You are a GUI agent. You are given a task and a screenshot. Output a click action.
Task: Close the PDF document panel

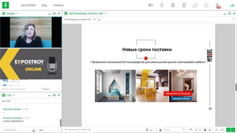[x=234, y=14]
